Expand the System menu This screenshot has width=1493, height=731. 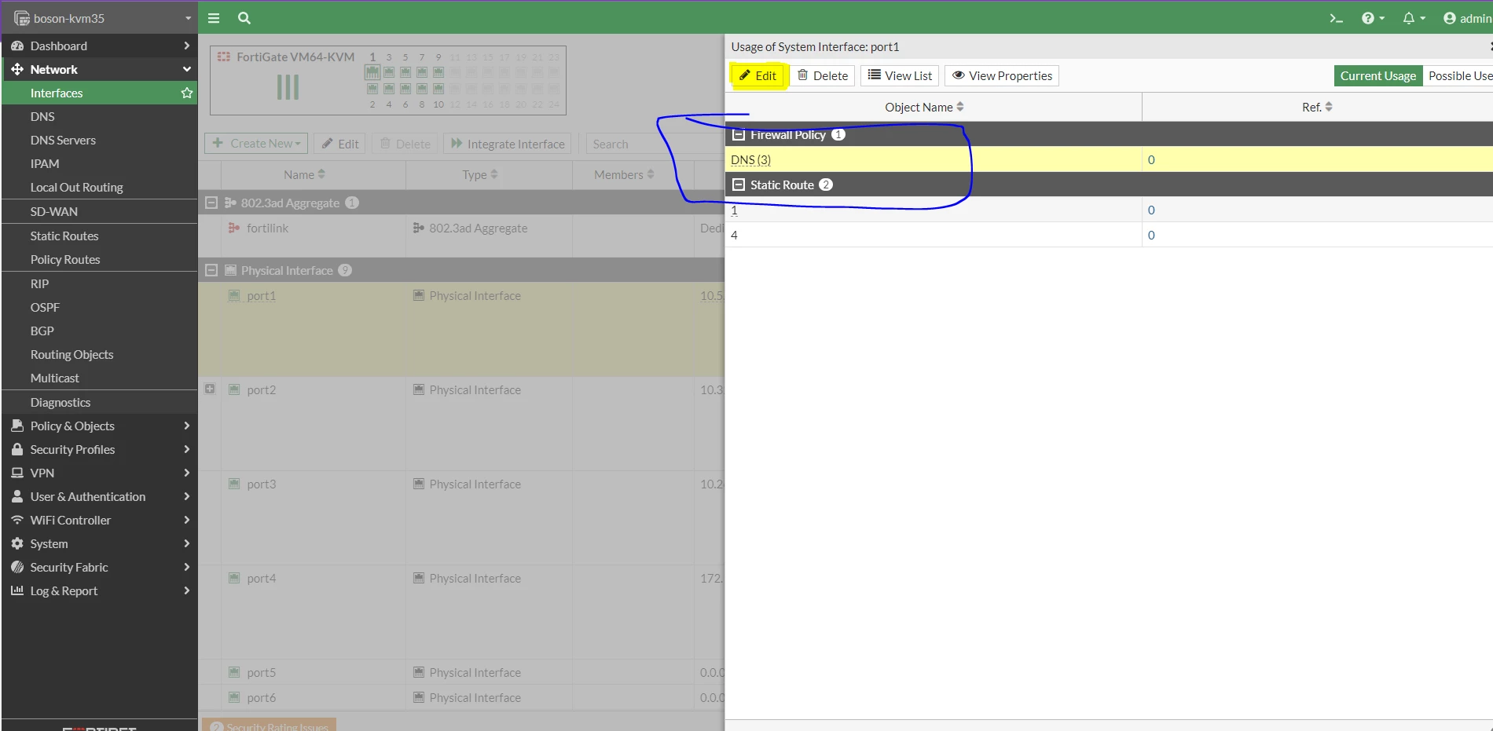(100, 543)
